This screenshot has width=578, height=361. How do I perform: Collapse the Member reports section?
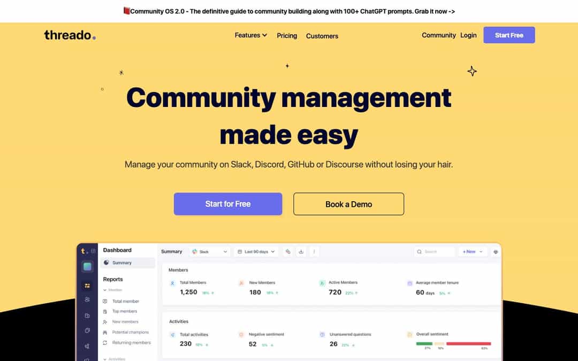[112, 290]
